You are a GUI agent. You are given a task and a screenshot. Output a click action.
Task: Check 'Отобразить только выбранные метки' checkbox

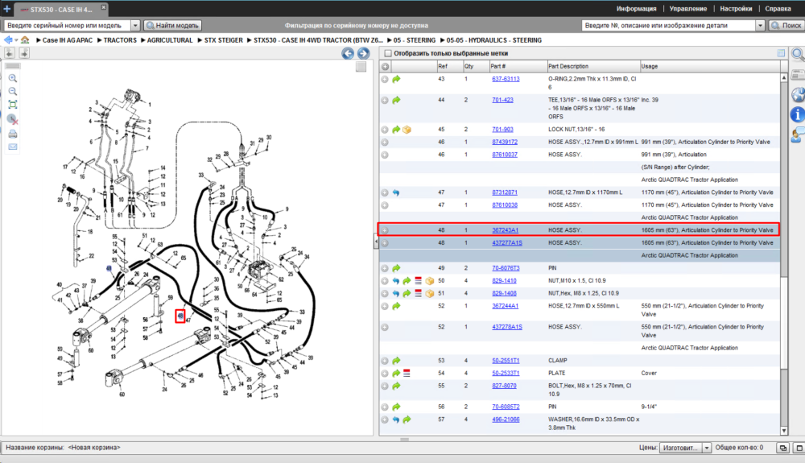point(388,53)
